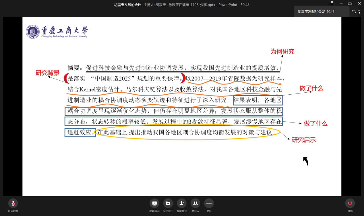This screenshot has height=216, width=364.
Task: Start screen sharing (屏幕演示)
Action: [154, 203]
